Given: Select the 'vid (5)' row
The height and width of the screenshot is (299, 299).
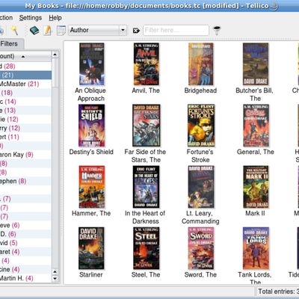Looking at the screenshot, I should (x=25, y=243).
